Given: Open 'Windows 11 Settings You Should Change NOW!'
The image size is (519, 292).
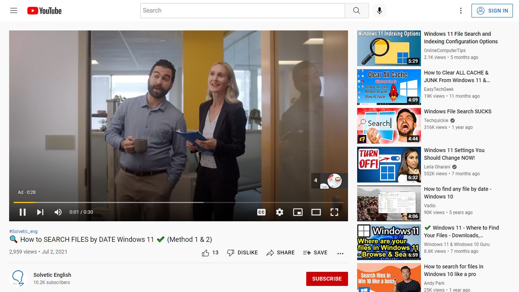Looking at the screenshot, I should click(x=454, y=154).
